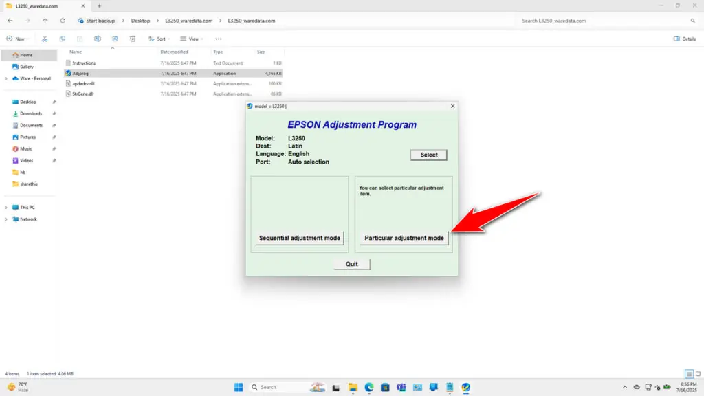704x396 pixels.
Task: Select the StrGene.dll file
Action: tap(173, 93)
